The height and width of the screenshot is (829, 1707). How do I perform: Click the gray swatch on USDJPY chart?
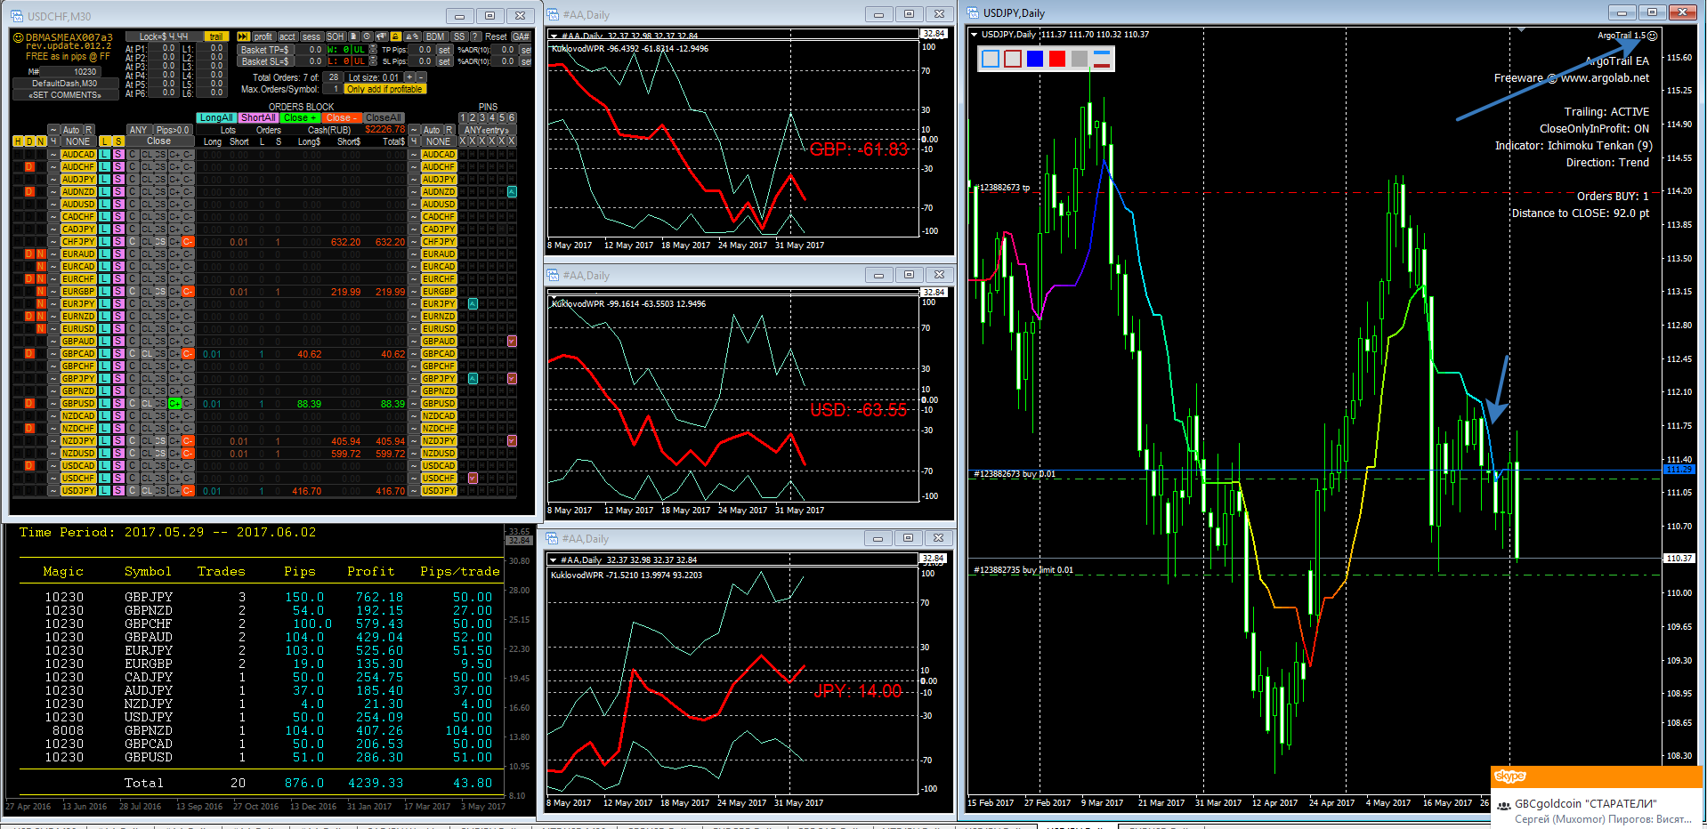[1080, 59]
